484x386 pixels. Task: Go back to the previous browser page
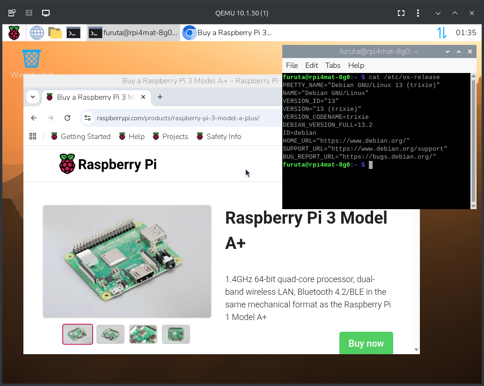click(34, 118)
